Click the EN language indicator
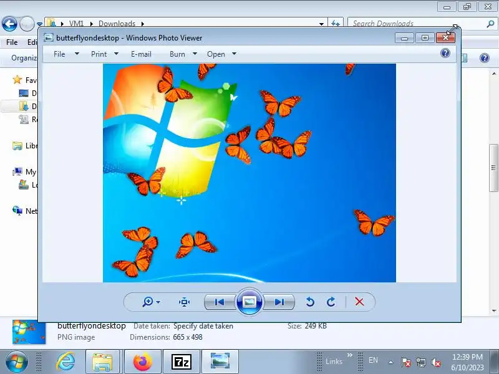Viewport: 499px width, 374px height. pos(373,360)
